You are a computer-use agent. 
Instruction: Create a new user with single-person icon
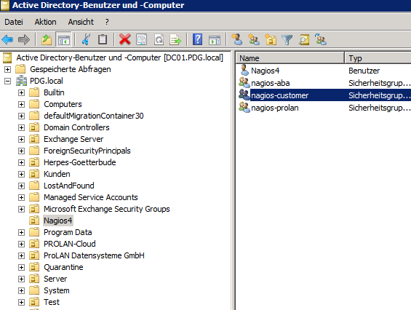click(x=237, y=39)
